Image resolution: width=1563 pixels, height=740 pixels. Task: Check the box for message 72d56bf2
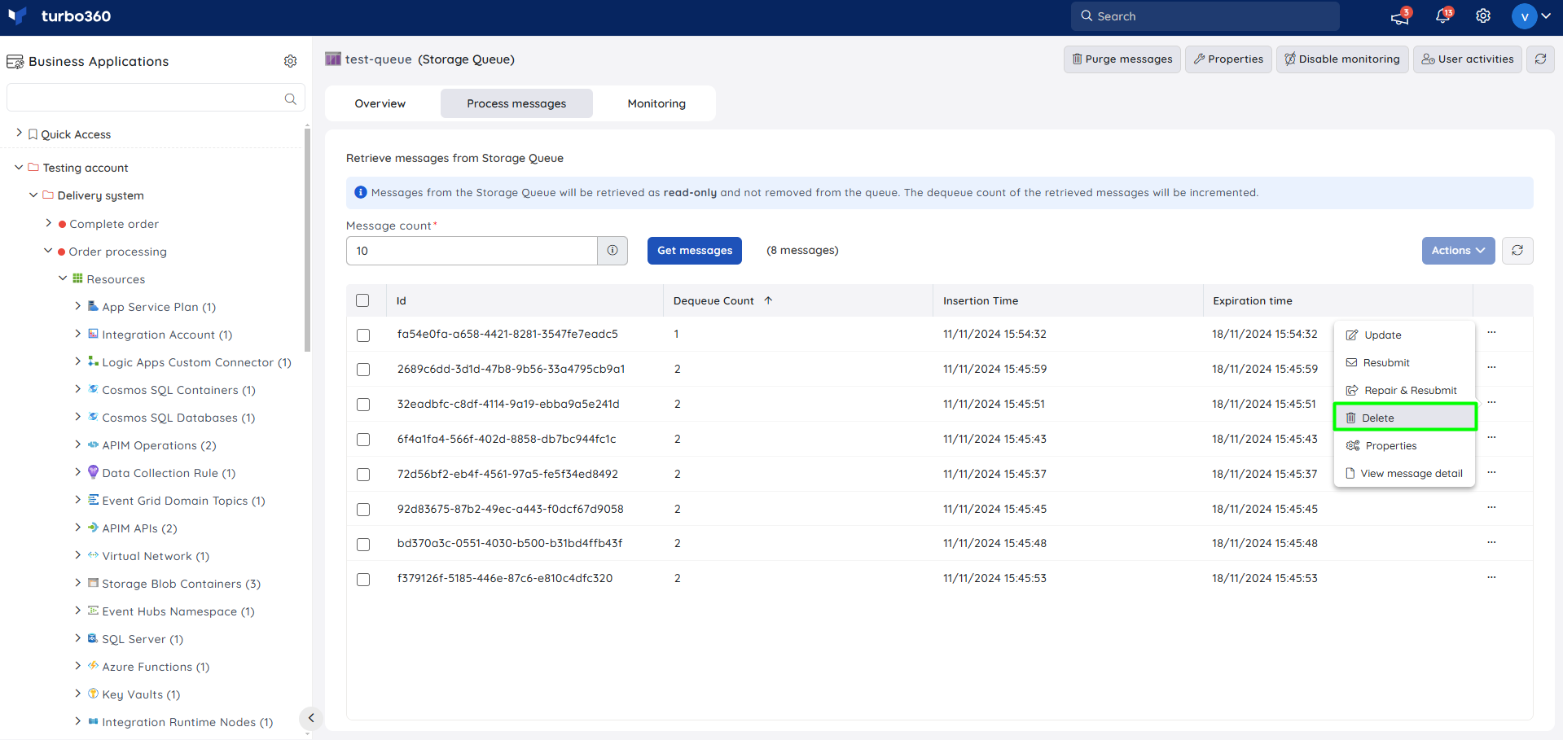click(x=363, y=475)
